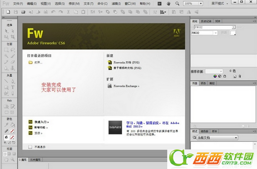The width and height of the screenshot is (257, 169).
Task: Open the 文件(F) menu
Action: (x=18, y=3)
